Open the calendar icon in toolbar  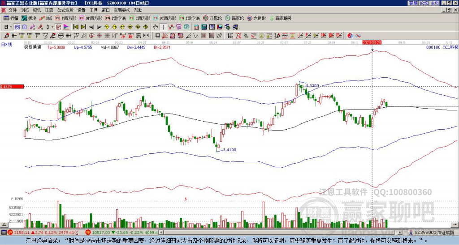click(x=196, y=27)
